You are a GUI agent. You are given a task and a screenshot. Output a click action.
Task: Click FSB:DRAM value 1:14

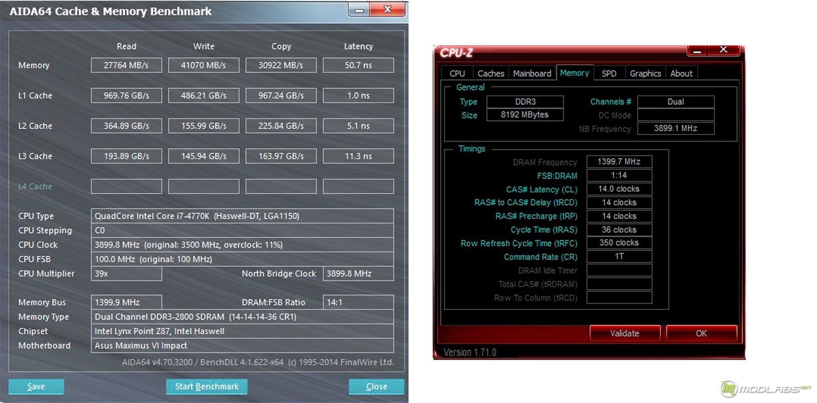619,175
